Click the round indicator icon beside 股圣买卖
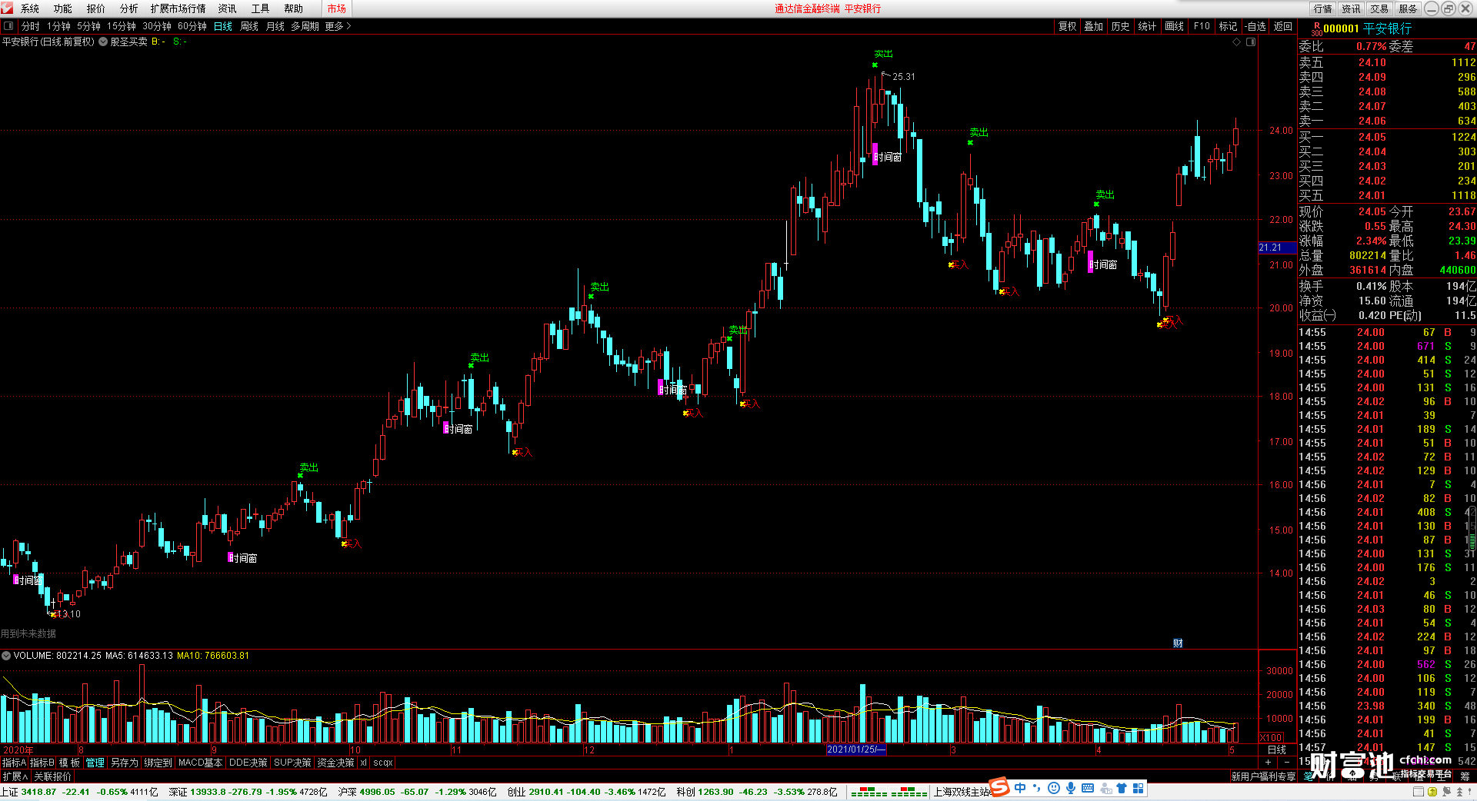Screen dimensions: 1477x801 point(103,42)
